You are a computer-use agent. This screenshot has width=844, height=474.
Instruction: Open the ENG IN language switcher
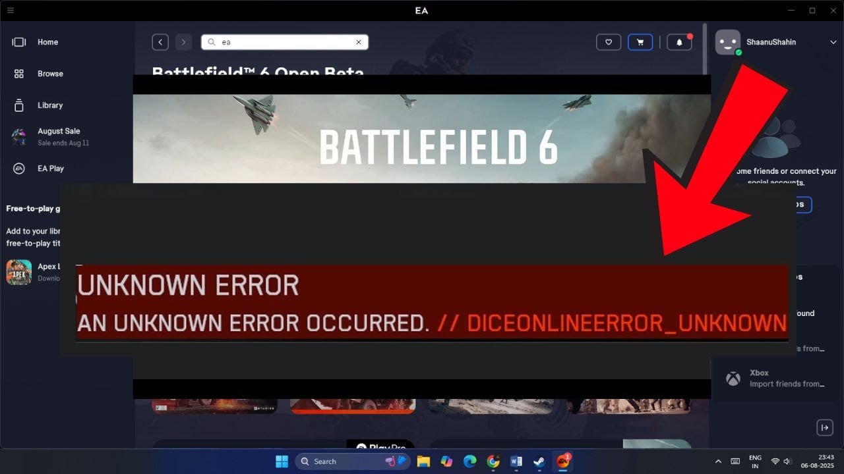coord(755,461)
